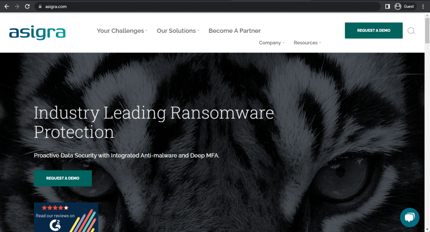Open the browser three-dot menu
Screen dimensions: 430x232
tap(423, 6)
